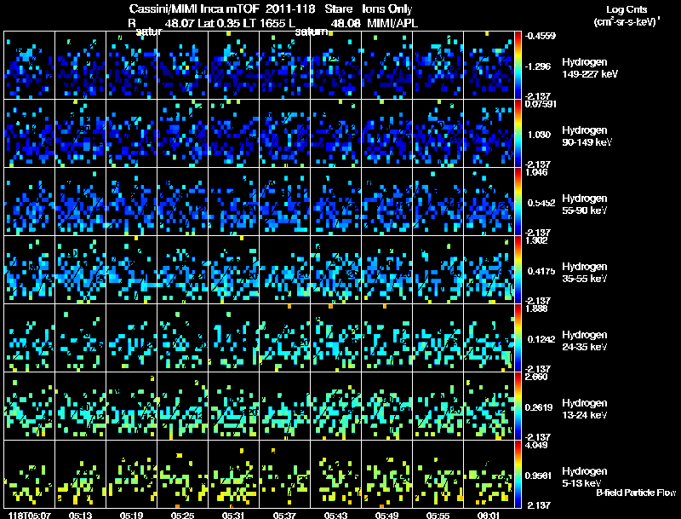
Task: Select the 05:31 time marker
Action: pyautogui.click(x=233, y=514)
